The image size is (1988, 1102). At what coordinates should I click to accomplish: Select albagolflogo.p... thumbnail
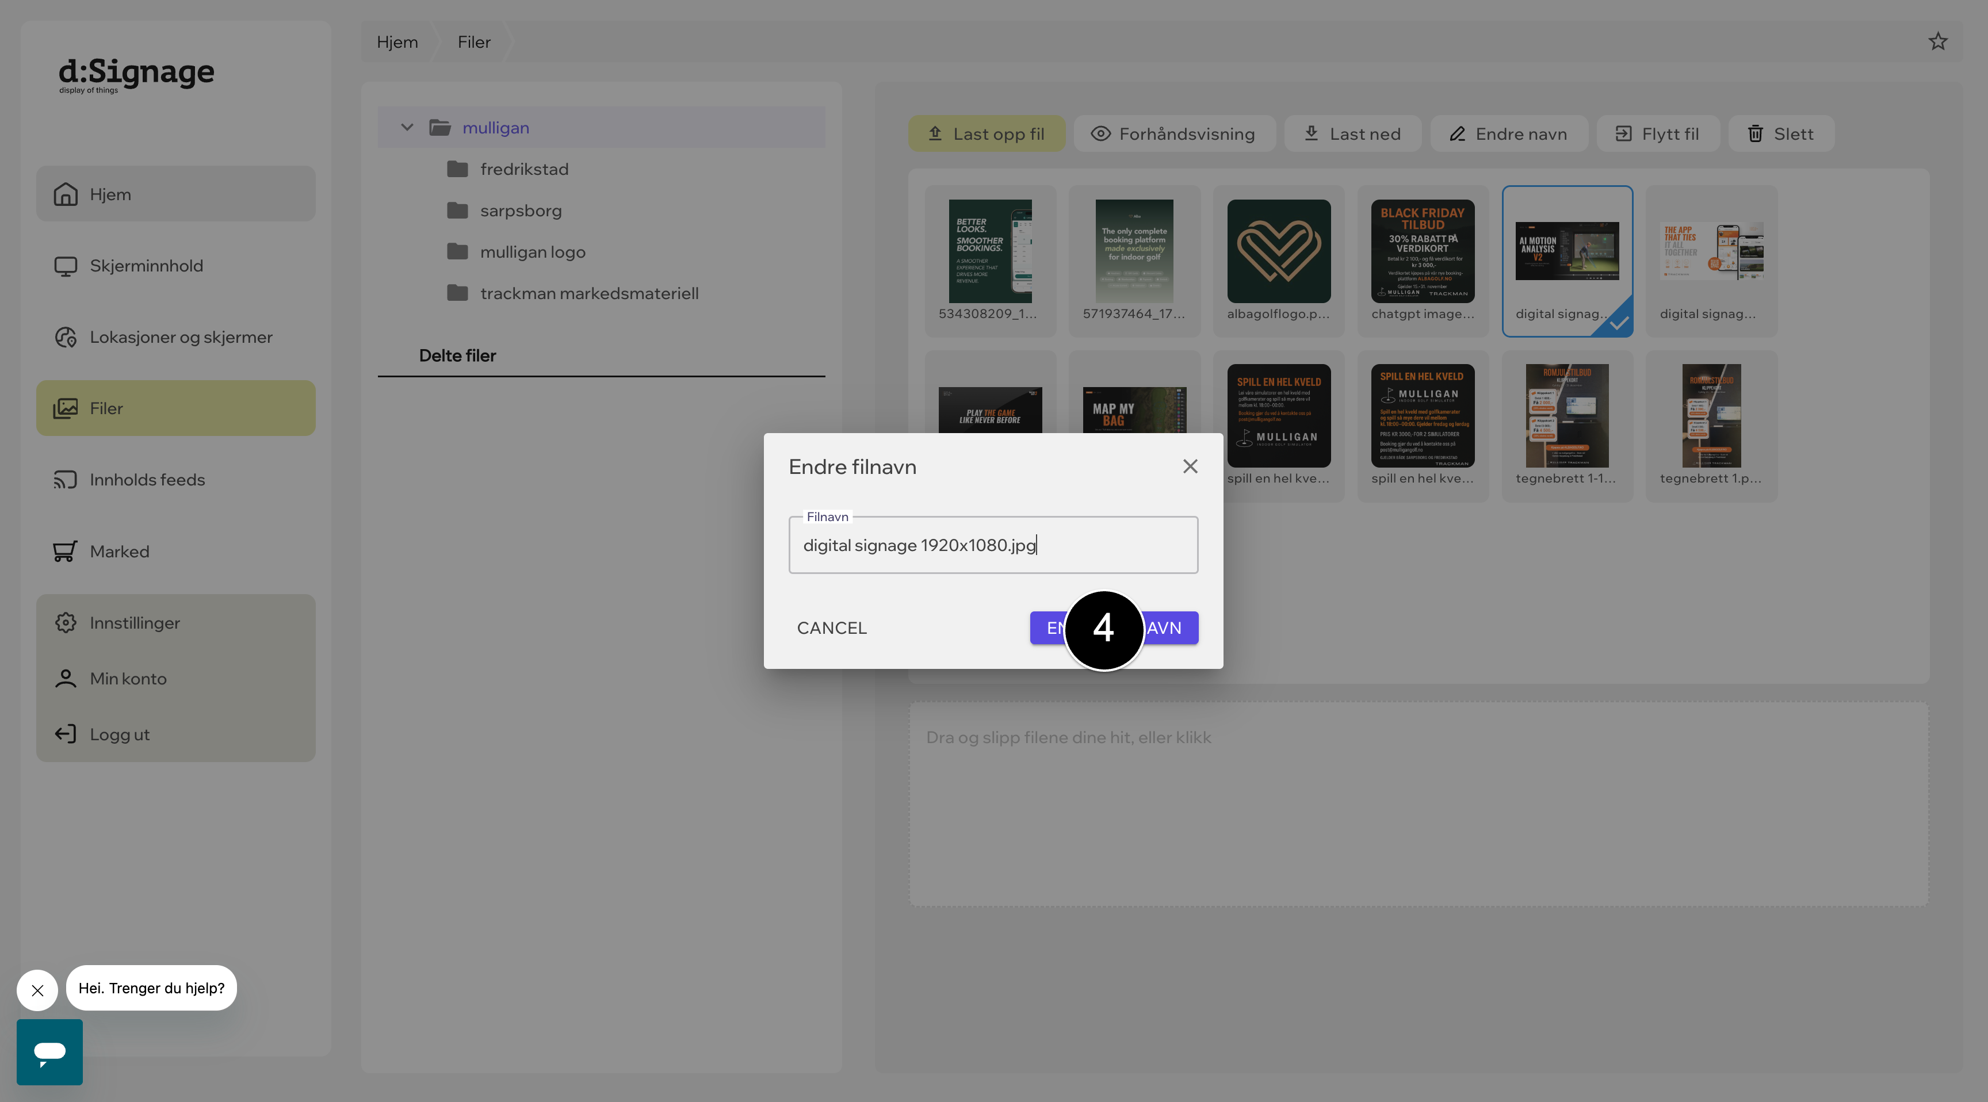click(1279, 261)
